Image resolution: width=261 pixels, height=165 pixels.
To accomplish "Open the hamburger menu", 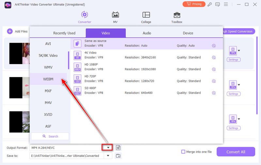I will tap(226, 4).
